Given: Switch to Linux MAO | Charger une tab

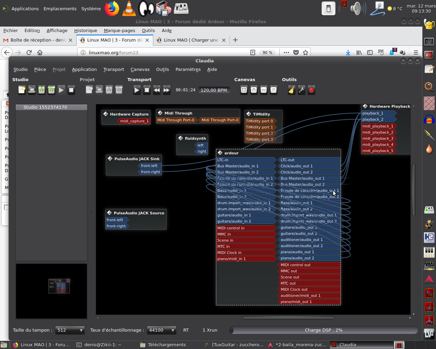Looking at the screenshot, I should click(x=191, y=40).
